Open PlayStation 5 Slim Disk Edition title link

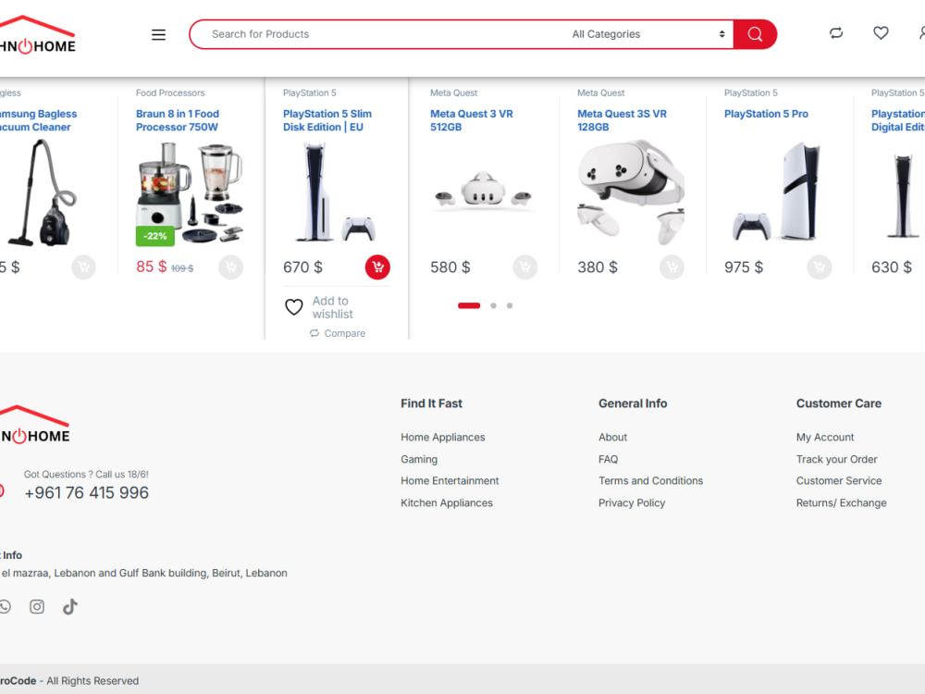coord(327,120)
